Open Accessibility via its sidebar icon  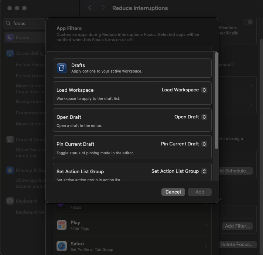(x=10, y=53)
